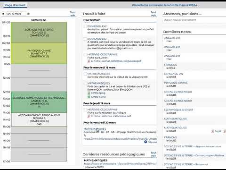This screenshot has width=226, height=170.
Task: Click link icon under Exercices homework
Action: [x=85, y=135]
